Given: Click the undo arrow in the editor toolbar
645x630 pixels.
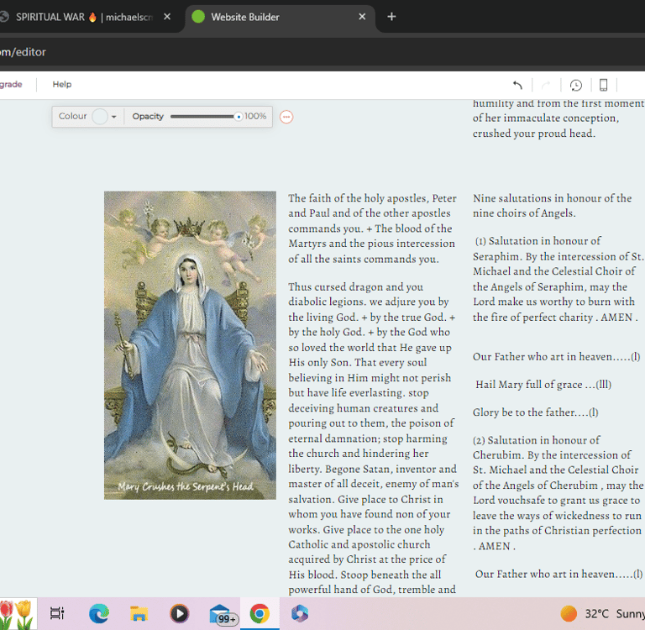Looking at the screenshot, I should (x=517, y=85).
